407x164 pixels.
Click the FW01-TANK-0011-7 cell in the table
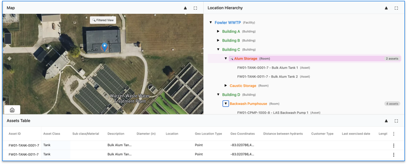24,154
